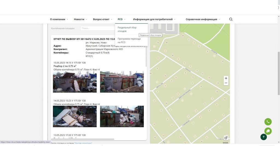View first waste photo from 14.05.2023
The height and width of the screenshot is (146, 280).
pyautogui.click(x=75, y=116)
